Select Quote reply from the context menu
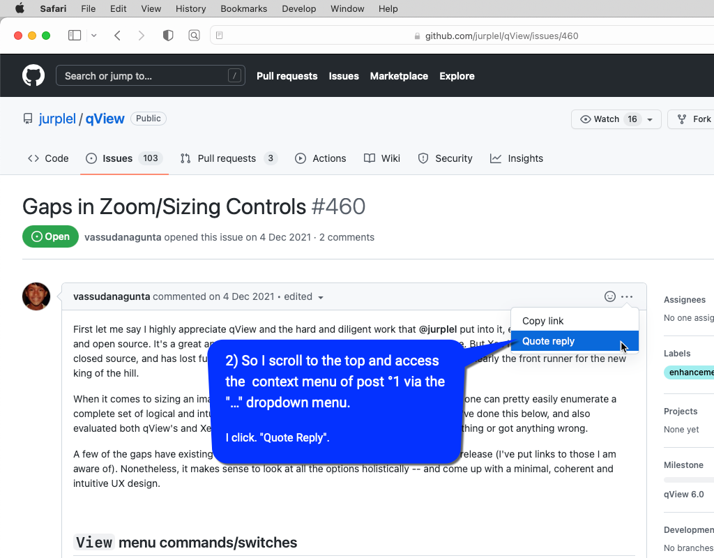The image size is (714, 558). point(548,341)
